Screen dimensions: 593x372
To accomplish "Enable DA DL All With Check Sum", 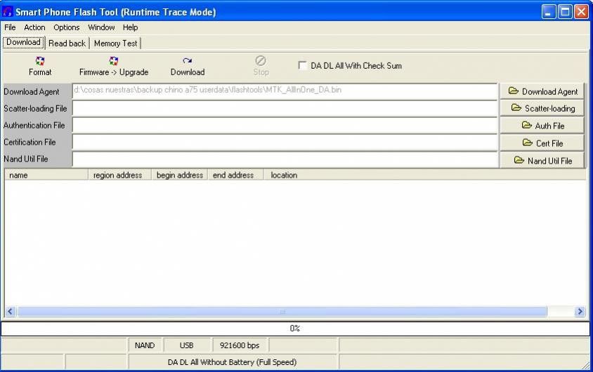I will click(302, 65).
